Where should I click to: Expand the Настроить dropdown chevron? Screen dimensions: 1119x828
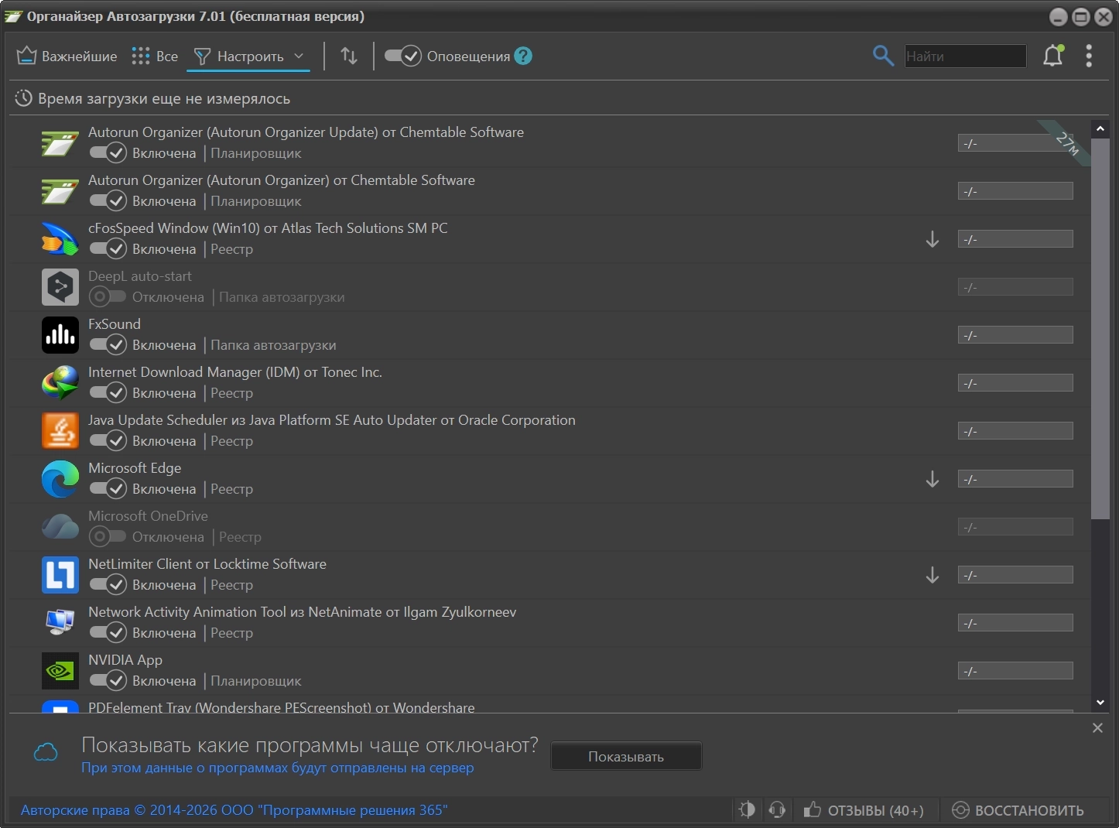tap(299, 56)
